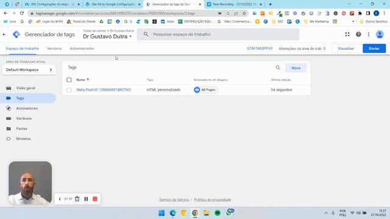Click the Tag Manager back arrow
The width and height of the screenshot is (390, 219).
[4, 35]
